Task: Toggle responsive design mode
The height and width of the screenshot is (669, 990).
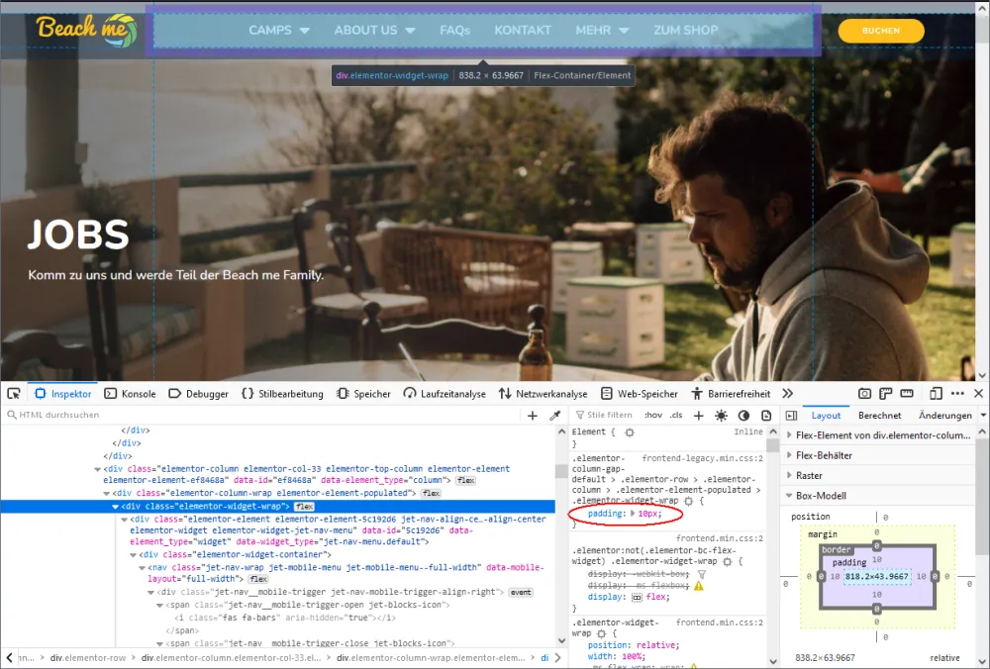Action: click(x=936, y=394)
